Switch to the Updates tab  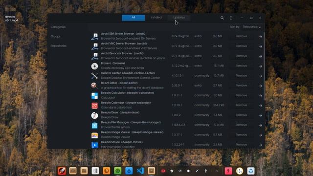click(x=179, y=18)
